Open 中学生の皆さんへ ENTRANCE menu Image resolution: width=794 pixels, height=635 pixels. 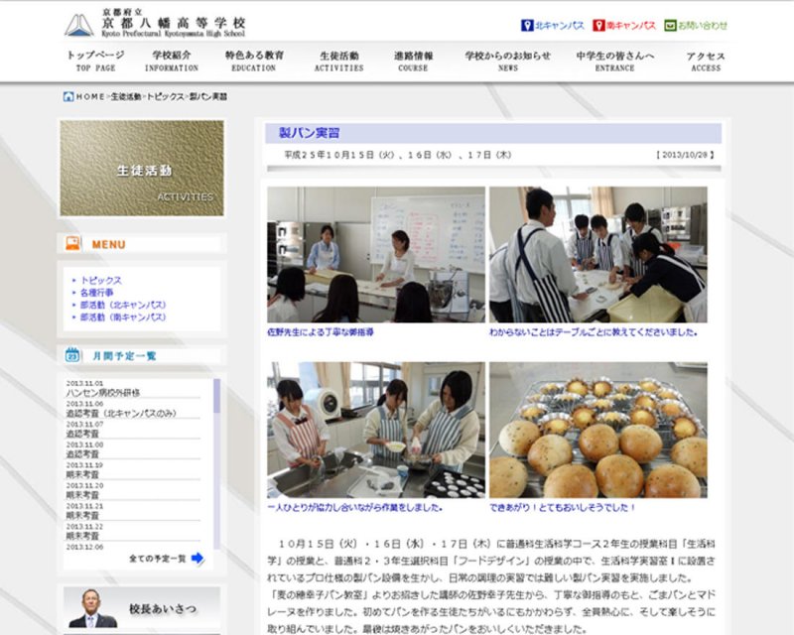(615, 62)
